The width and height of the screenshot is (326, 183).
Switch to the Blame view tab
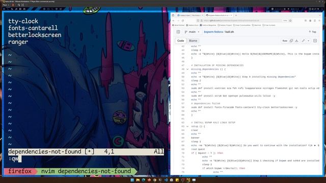[193, 41]
